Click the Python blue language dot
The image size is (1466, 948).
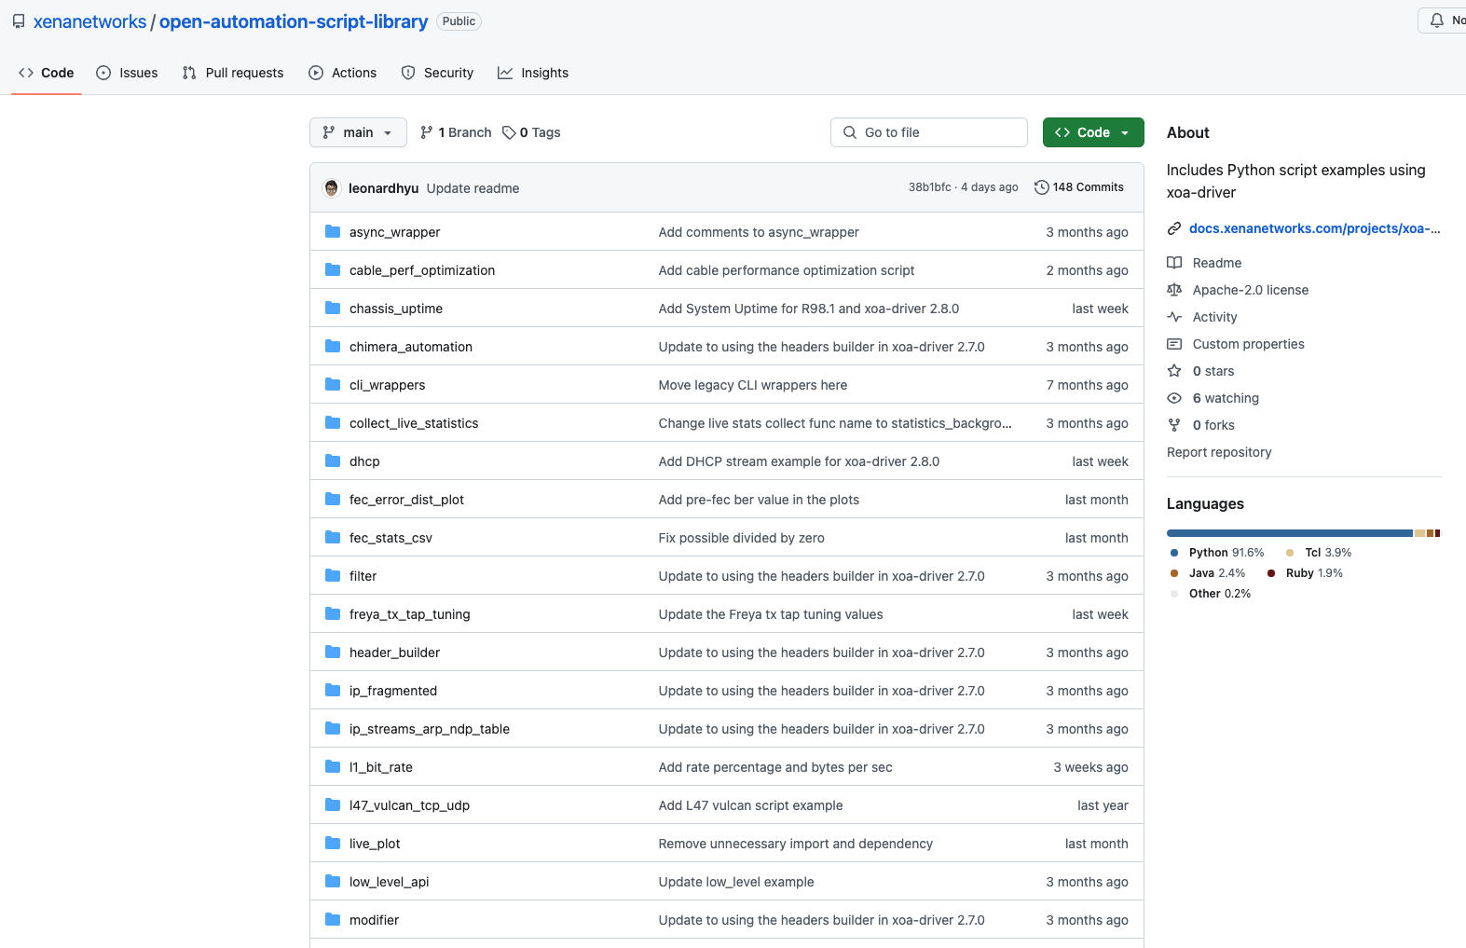(x=1174, y=553)
